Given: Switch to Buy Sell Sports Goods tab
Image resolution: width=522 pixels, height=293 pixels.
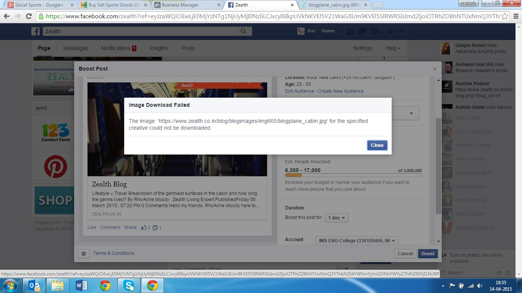Looking at the screenshot, I should (114, 5).
